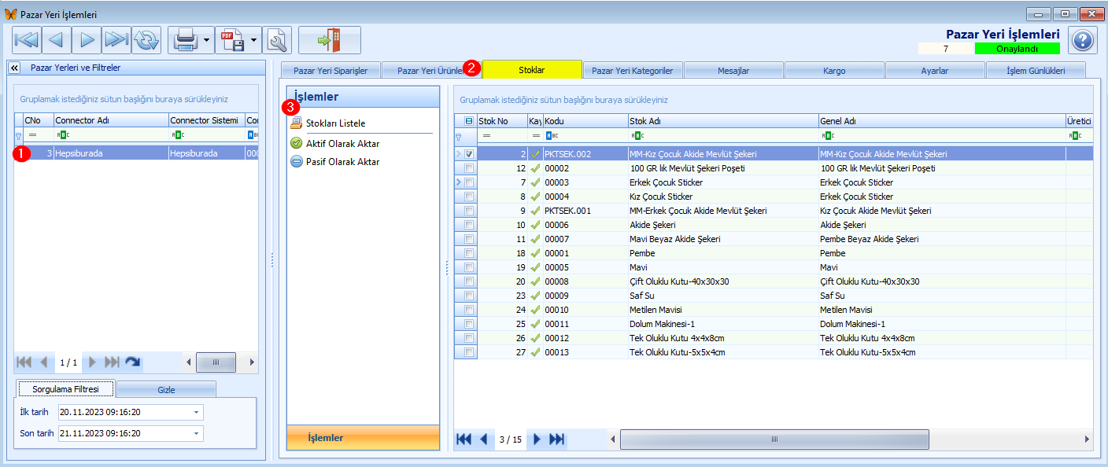Switch to Pazar Yeri Siparişler tab

click(331, 71)
